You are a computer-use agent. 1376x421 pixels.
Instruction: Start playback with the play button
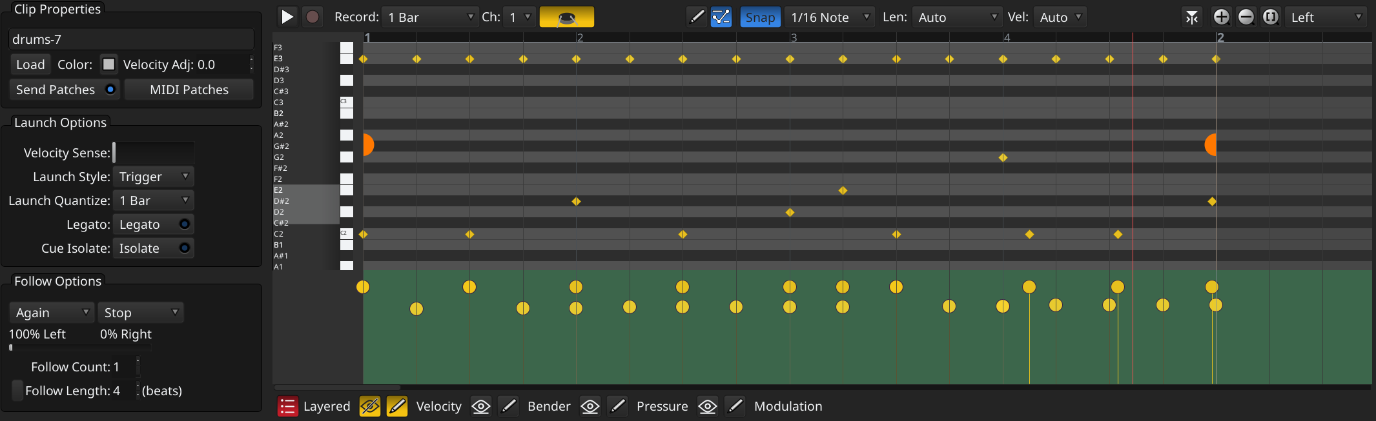point(287,17)
